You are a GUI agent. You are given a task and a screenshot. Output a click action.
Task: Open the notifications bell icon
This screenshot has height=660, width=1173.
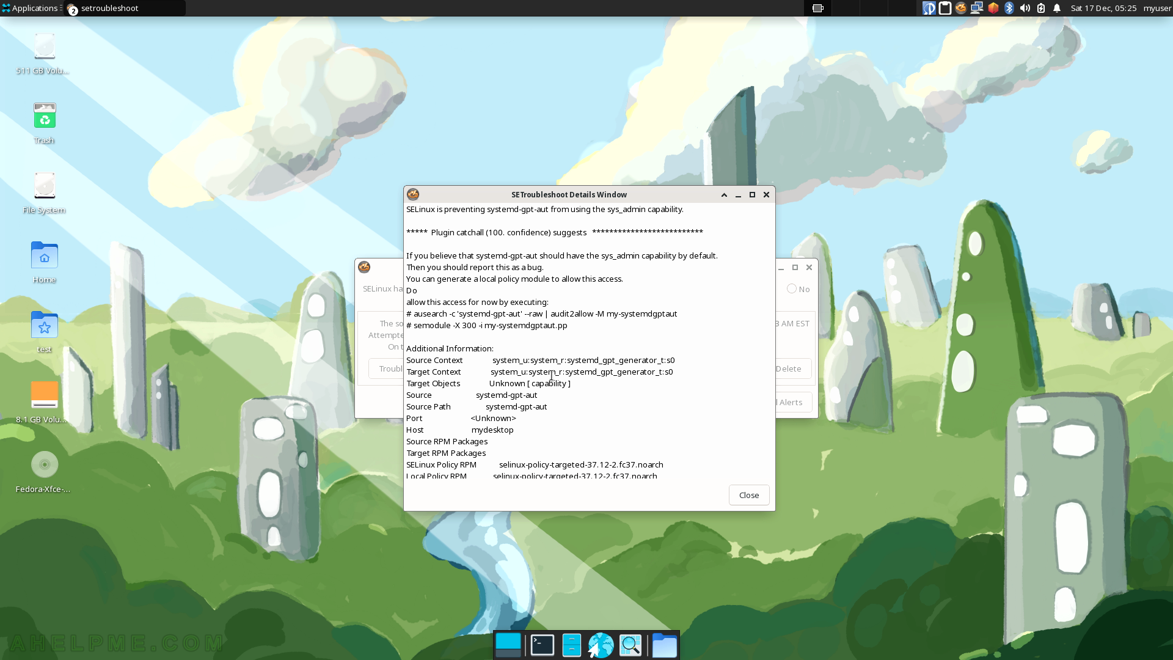1057,8
